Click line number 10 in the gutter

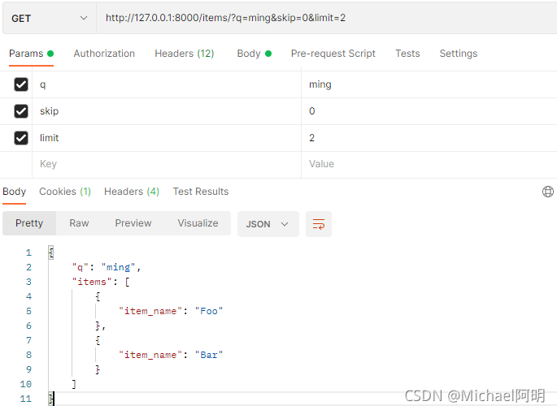(26, 384)
